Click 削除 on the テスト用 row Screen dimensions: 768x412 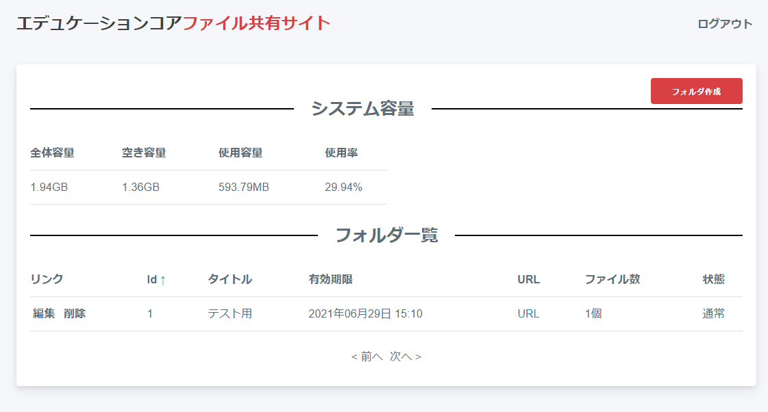[x=75, y=314]
